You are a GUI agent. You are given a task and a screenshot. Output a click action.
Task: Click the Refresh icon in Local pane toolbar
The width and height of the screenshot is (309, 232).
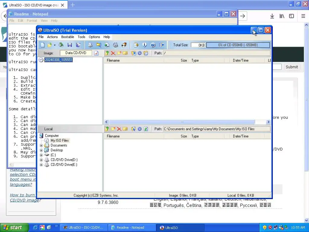pyautogui.click(x=146, y=129)
